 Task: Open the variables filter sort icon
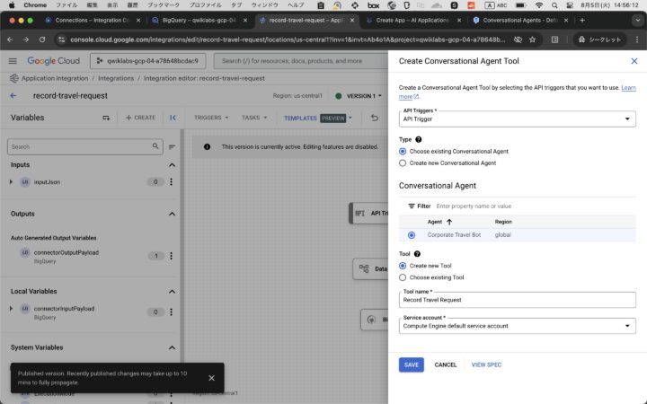tap(172, 146)
